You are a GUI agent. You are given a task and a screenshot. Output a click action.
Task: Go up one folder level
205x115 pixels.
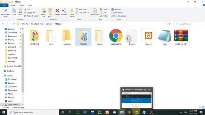coord(14,24)
